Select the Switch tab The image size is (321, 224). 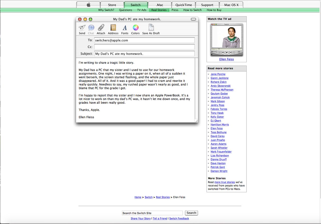pyautogui.click(x=136, y=5)
